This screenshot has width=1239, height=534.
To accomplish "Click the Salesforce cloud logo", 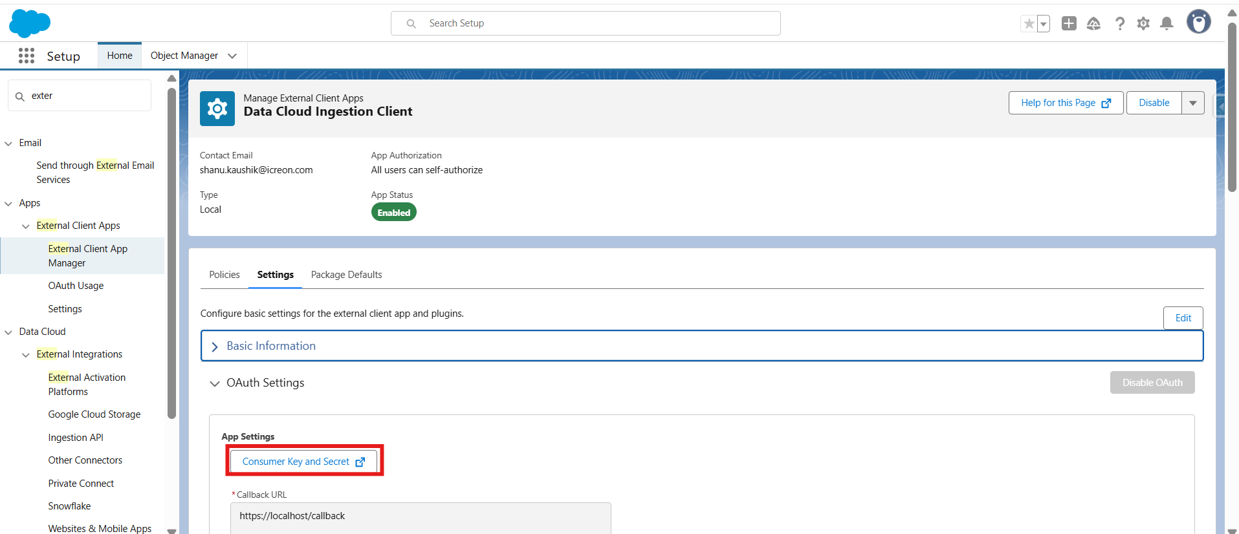I will [30, 24].
